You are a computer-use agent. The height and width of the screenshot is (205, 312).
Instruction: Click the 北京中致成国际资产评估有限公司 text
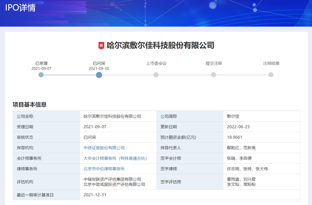pos(114,185)
